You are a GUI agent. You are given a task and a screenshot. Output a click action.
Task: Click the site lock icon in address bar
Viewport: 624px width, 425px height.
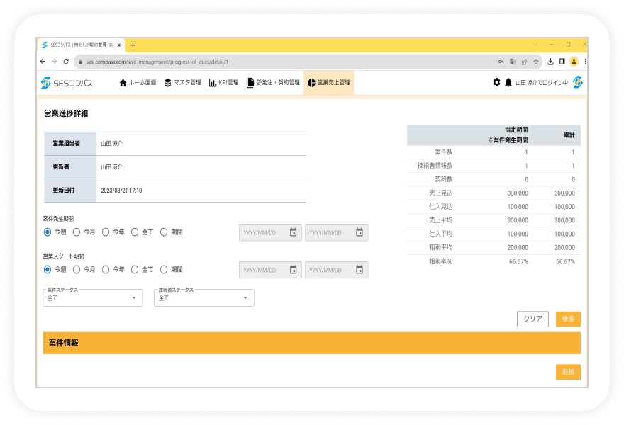click(80, 62)
